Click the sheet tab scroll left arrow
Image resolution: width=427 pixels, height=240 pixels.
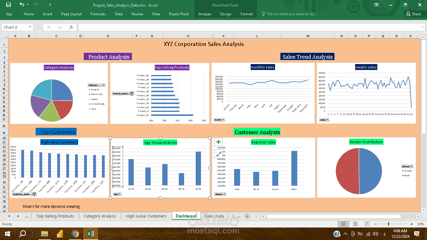[9, 216]
